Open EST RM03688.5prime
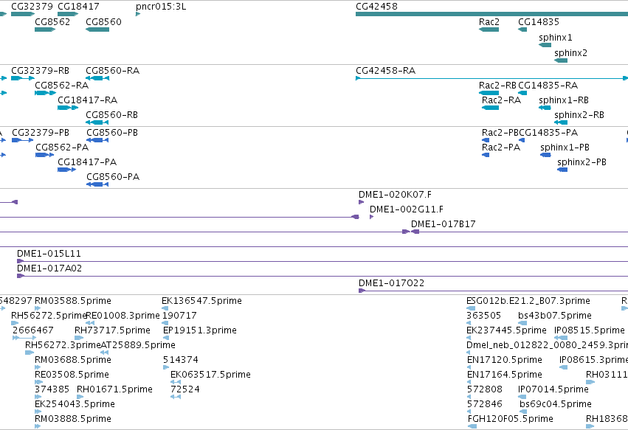This screenshot has height=430, width=628. pos(38,367)
